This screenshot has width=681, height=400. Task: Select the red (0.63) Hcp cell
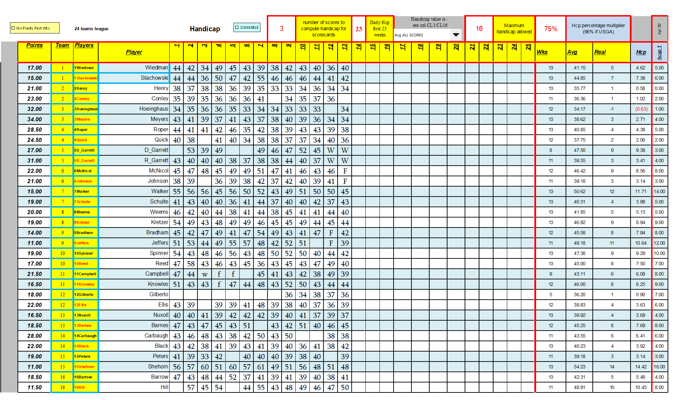click(641, 109)
